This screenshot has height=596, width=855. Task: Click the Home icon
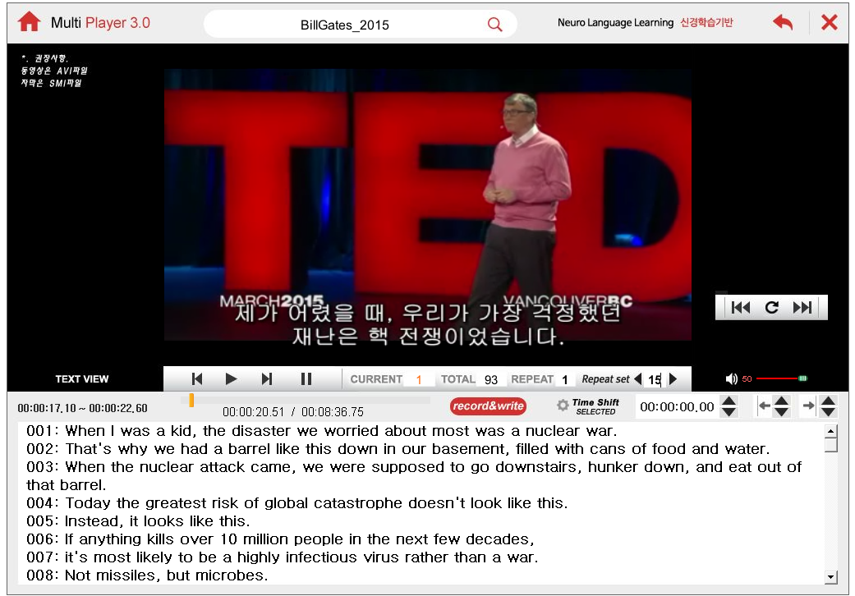click(x=29, y=22)
